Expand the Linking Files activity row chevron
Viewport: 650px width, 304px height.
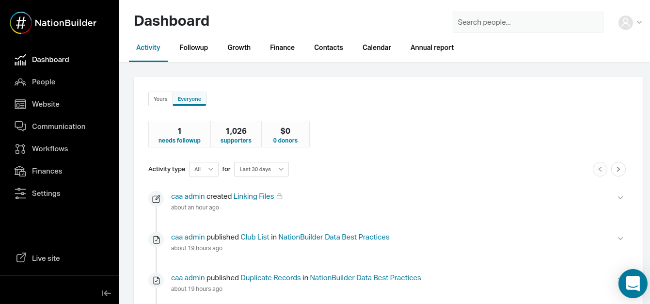click(620, 198)
